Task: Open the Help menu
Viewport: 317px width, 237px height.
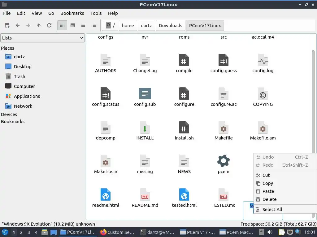Action: pos(113,13)
